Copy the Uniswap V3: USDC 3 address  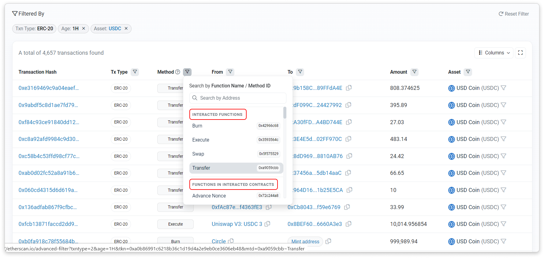point(267,224)
